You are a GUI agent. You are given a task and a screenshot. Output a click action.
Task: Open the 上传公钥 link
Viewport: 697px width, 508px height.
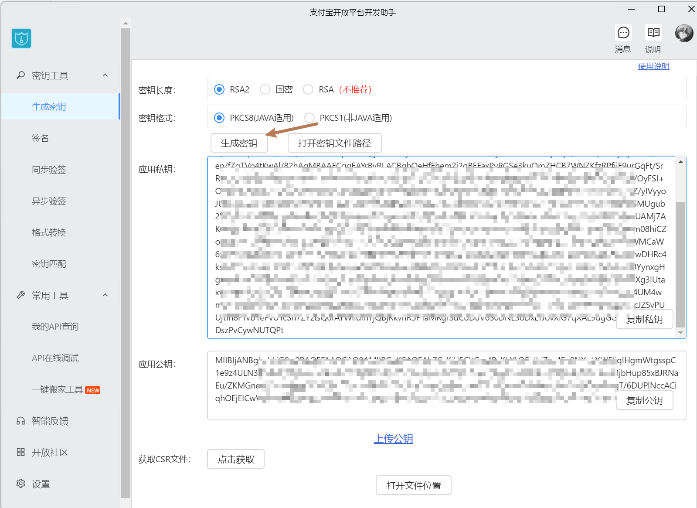pyautogui.click(x=393, y=439)
